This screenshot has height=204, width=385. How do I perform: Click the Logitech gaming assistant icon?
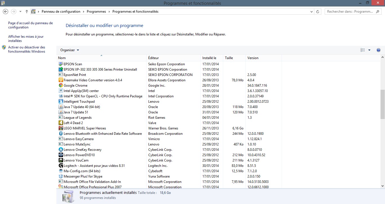61,166
